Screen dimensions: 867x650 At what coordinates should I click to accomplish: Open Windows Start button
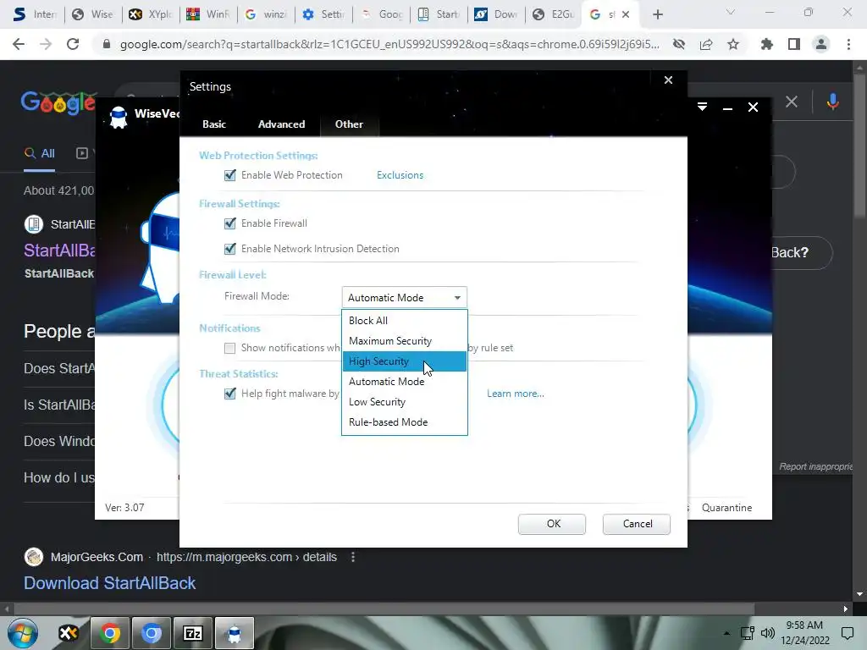(23, 633)
